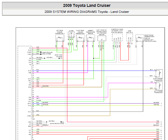The width and height of the screenshot is (168, 140).
Task: Select the Left Rear Cooler Thermistor symbol
Action: click(60, 38)
